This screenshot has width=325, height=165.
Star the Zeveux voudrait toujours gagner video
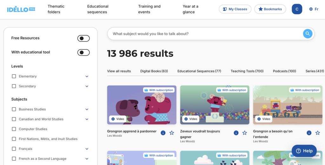245,133
